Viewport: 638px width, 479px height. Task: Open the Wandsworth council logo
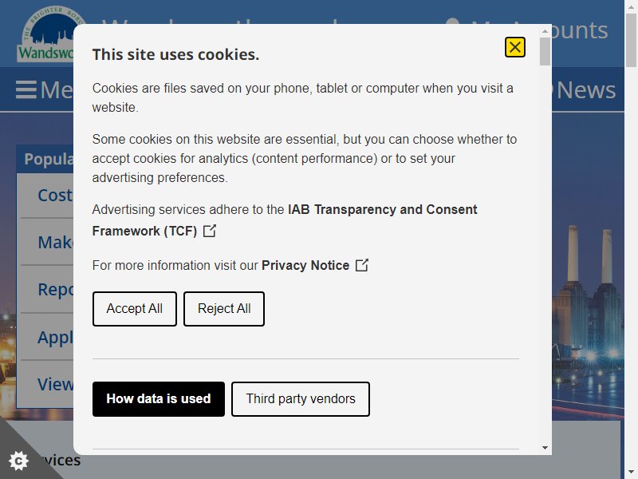45,34
